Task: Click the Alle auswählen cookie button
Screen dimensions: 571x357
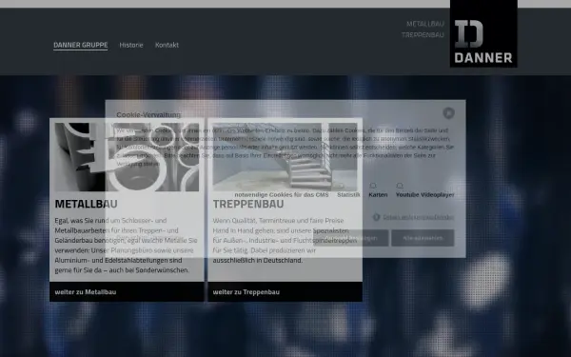Action: click(x=423, y=238)
